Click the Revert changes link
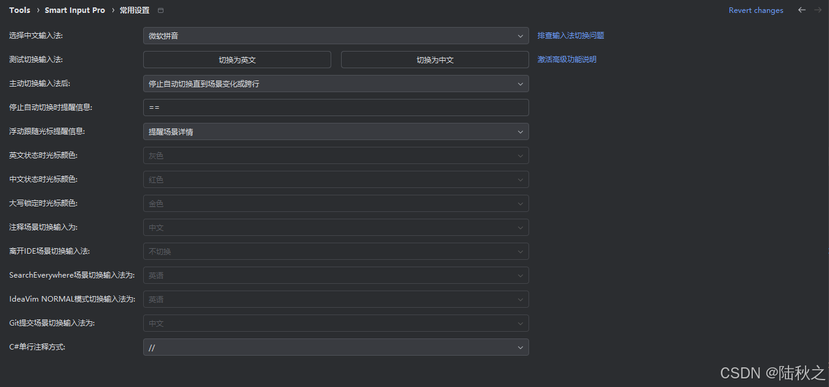 (756, 10)
